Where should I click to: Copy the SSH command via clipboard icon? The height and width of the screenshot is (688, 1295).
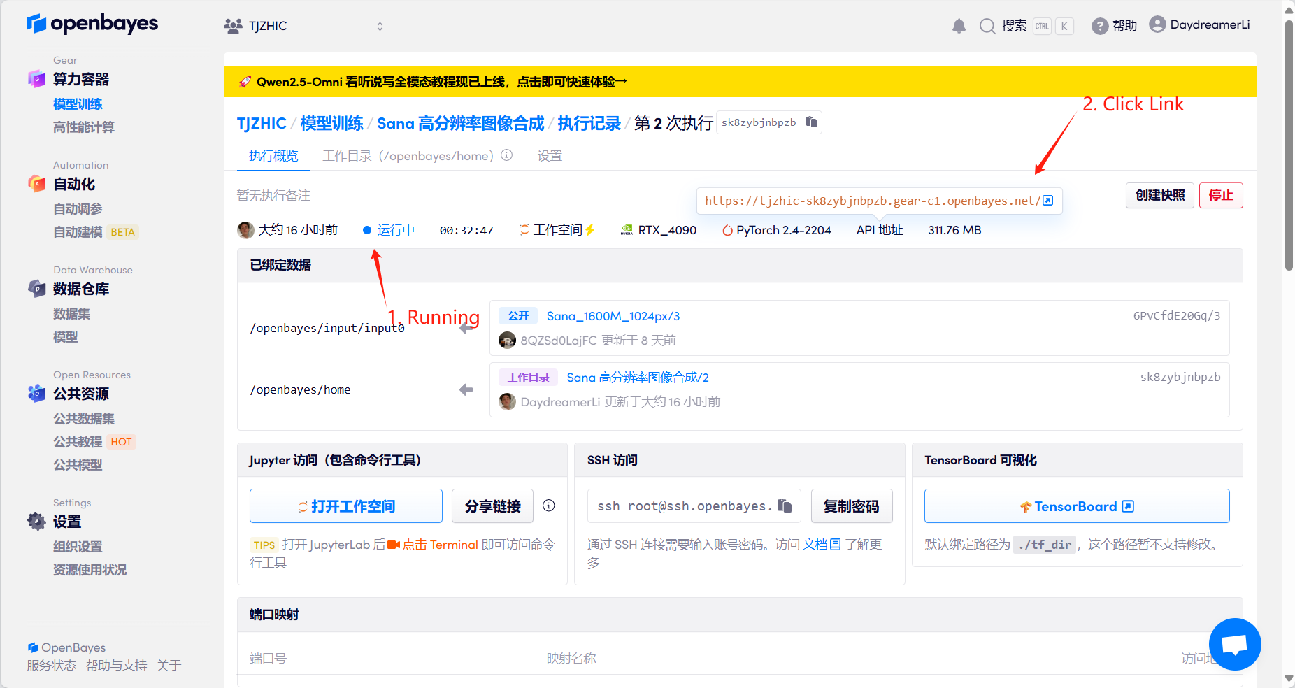coord(785,506)
